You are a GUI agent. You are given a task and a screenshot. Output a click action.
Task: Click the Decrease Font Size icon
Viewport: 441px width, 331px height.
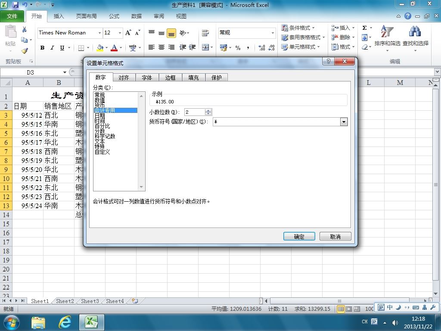pos(137,33)
